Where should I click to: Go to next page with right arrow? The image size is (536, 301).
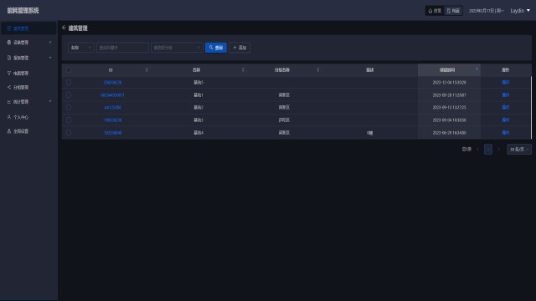pos(499,149)
